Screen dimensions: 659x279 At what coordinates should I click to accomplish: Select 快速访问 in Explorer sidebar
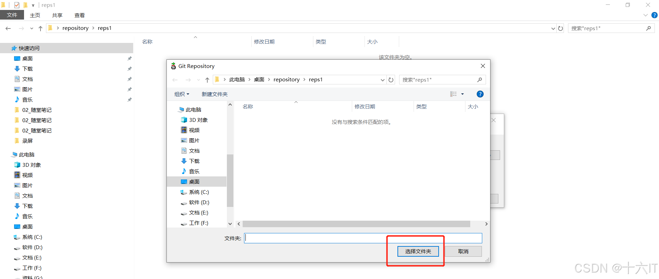tap(67, 48)
